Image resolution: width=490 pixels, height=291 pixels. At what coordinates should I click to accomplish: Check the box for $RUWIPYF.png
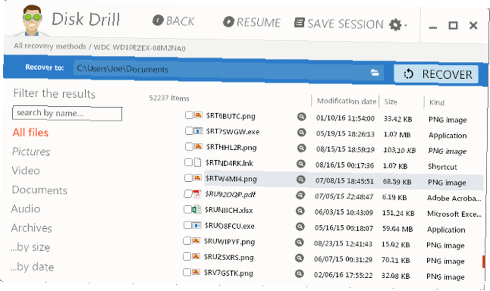(187, 241)
